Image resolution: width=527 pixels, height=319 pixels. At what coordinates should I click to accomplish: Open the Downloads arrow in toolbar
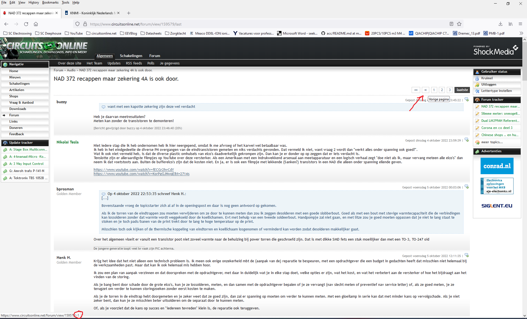coord(501,24)
